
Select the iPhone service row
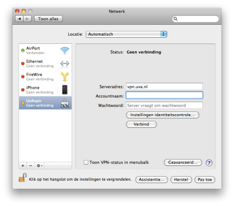(45, 90)
